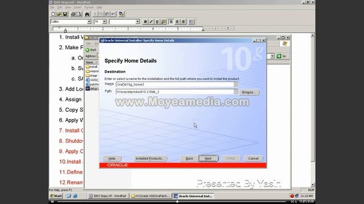
Task: Select Center alignment in WordPad format bar
Action: click(x=177, y=22)
